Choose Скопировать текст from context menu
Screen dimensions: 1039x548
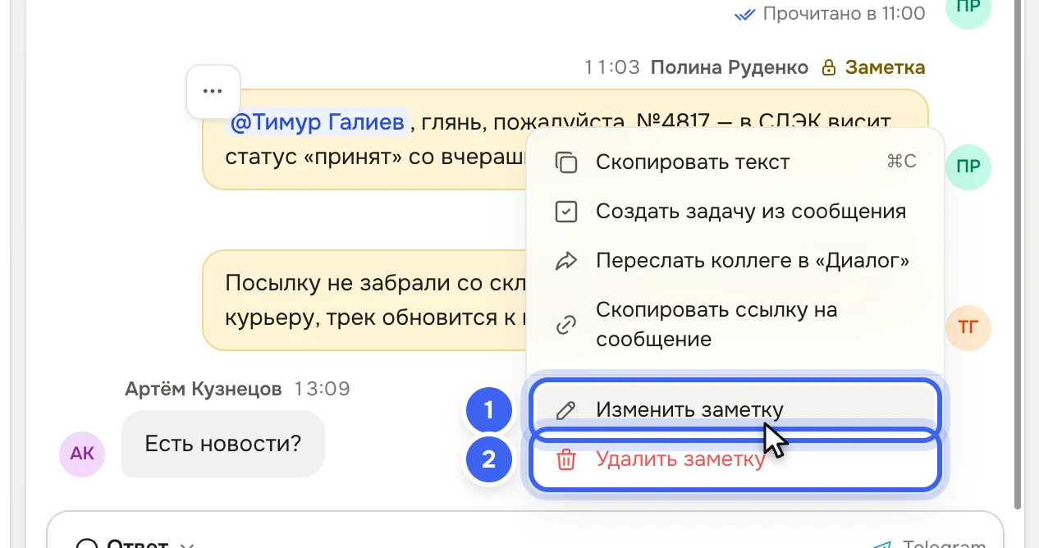[735, 162]
